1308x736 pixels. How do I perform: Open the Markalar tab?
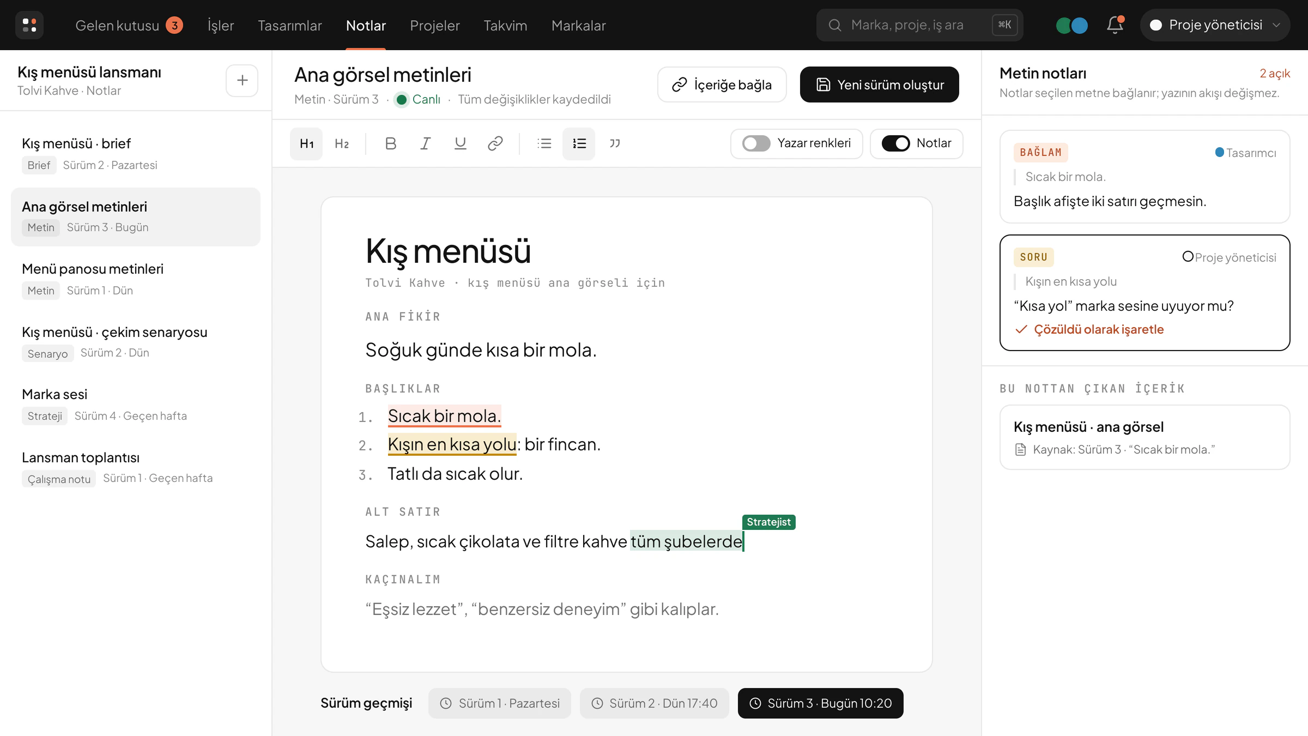point(578,26)
